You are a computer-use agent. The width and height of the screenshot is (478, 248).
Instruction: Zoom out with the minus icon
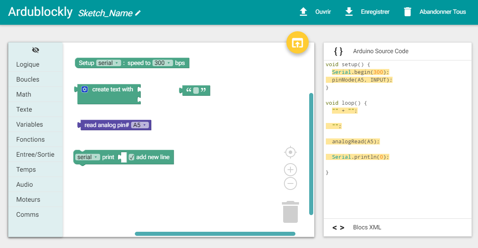click(x=290, y=183)
